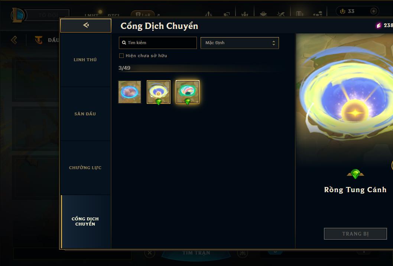
Task: Select the yellow dragon portal thumbnail
Action: (x=158, y=92)
